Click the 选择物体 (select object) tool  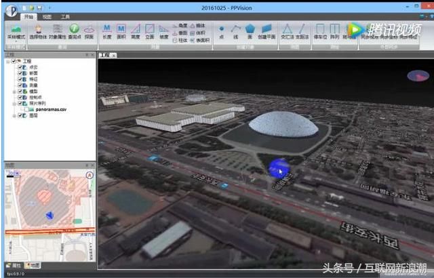click(x=39, y=32)
